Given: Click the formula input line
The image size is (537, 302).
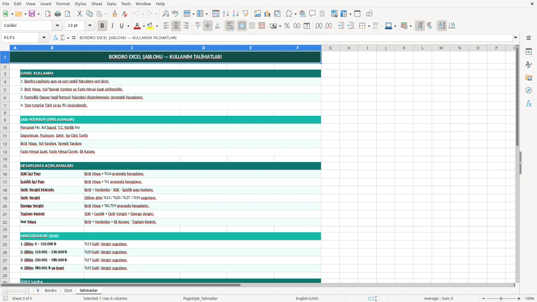Looking at the screenshot, I should 294,38.
